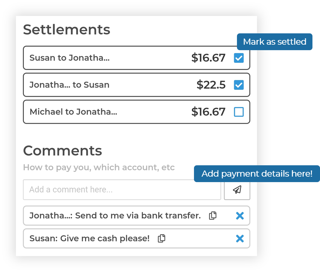The width and height of the screenshot is (320, 272).
Task: Click the Comments heading
Action: point(62,150)
